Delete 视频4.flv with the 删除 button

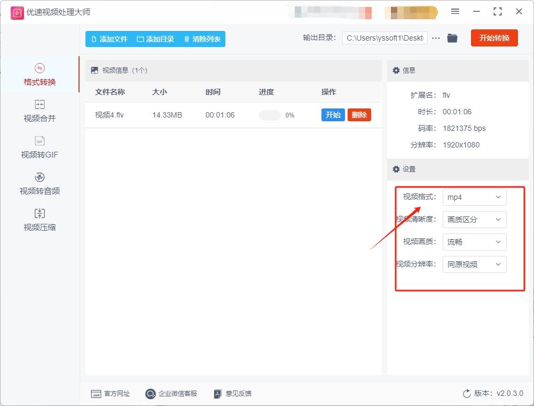click(359, 115)
